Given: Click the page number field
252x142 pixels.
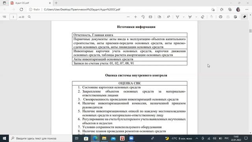Looking at the screenshot, I should pyautogui.click(x=13, y=17).
